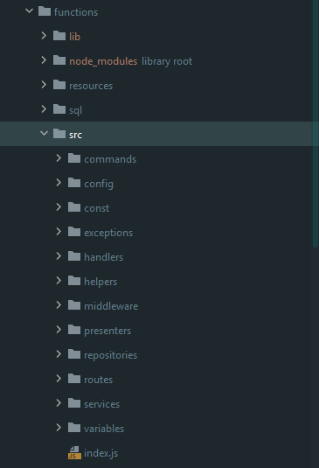Image resolution: width=319 pixels, height=468 pixels.
Task: Click the functions root folder icon
Action: [45, 11]
